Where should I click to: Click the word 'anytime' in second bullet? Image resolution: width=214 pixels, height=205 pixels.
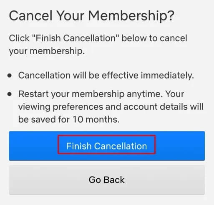pyautogui.click(x=145, y=94)
